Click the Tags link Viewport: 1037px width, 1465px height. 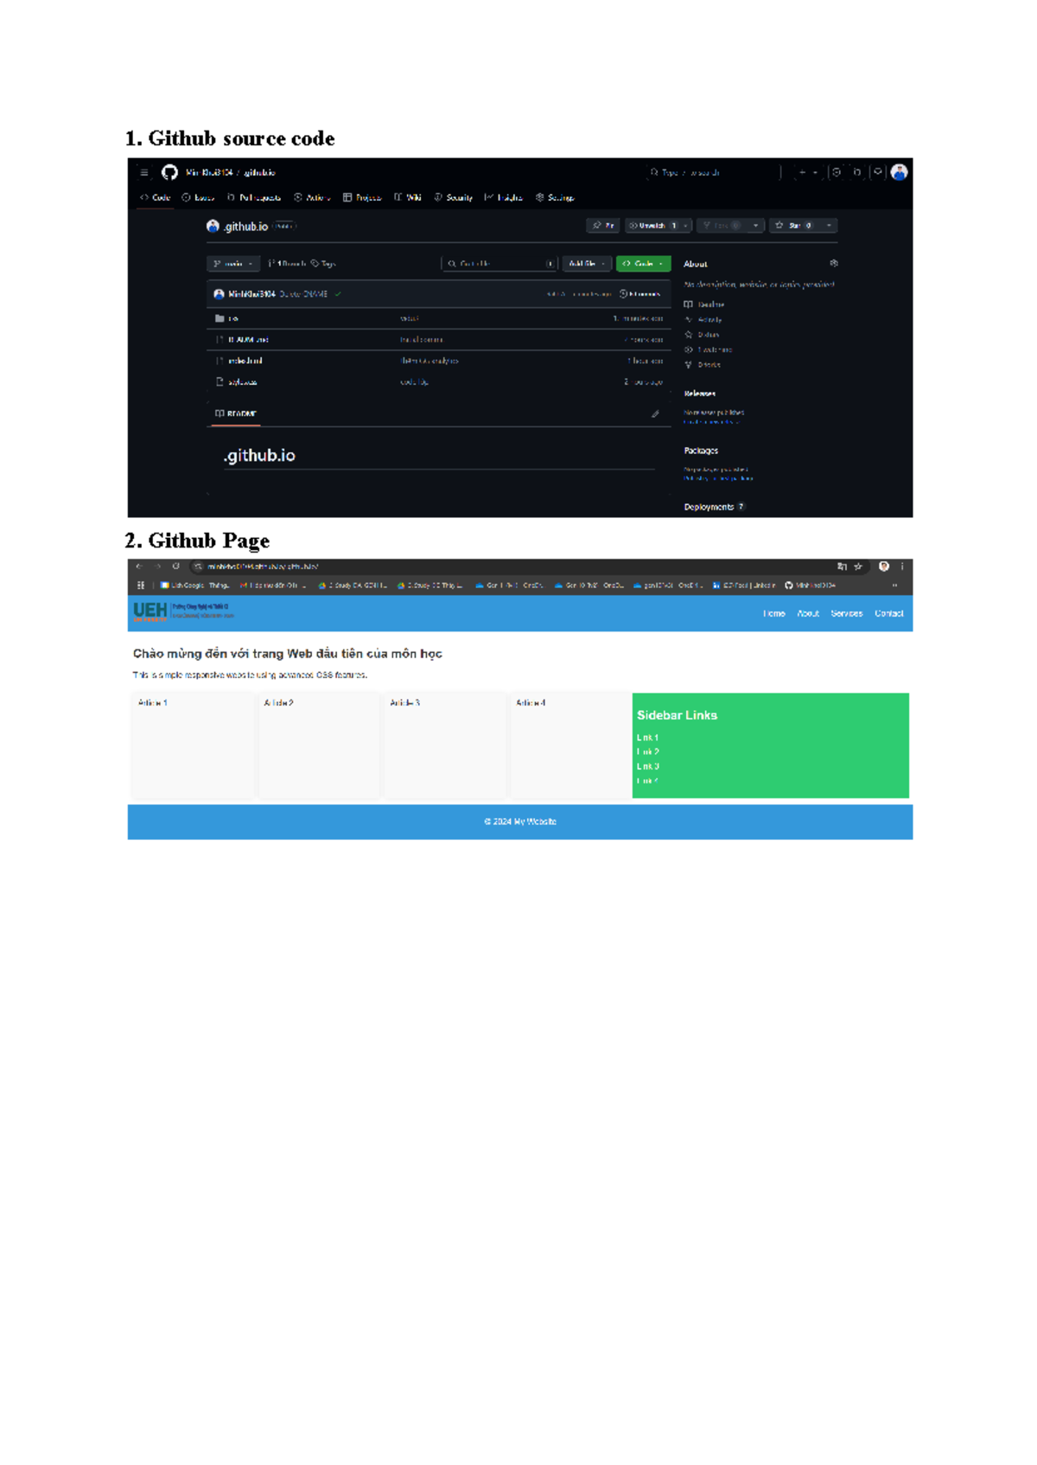323,264
